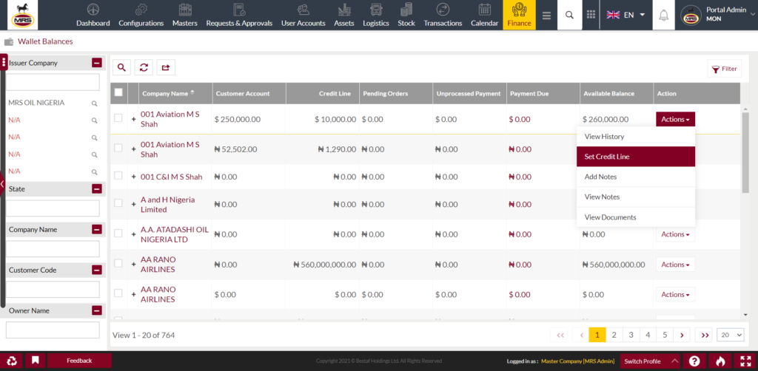
Task: Collapse the Company Name filter section
Action: [x=97, y=229]
